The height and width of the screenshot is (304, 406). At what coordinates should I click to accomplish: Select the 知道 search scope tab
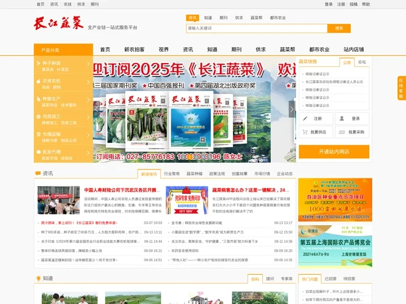[x=208, y=18]
